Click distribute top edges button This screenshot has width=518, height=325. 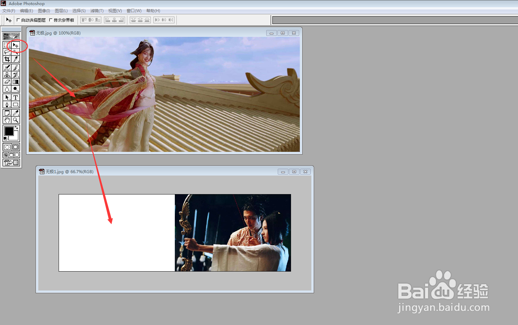133,20
